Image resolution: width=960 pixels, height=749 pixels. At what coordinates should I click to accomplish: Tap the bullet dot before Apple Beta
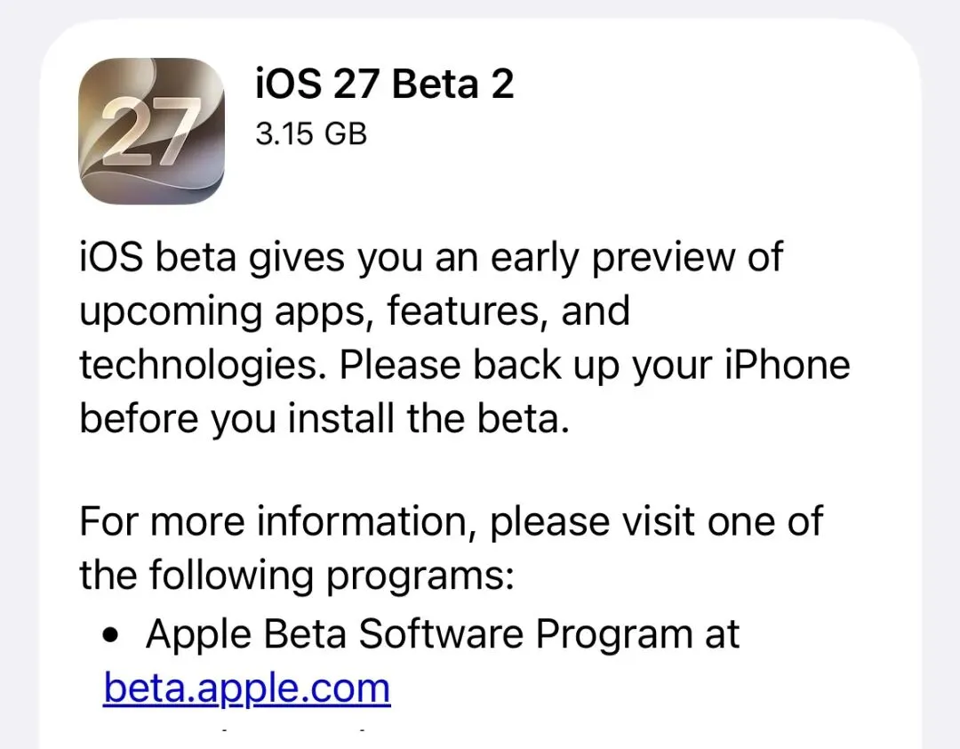(x=110, y=635)
